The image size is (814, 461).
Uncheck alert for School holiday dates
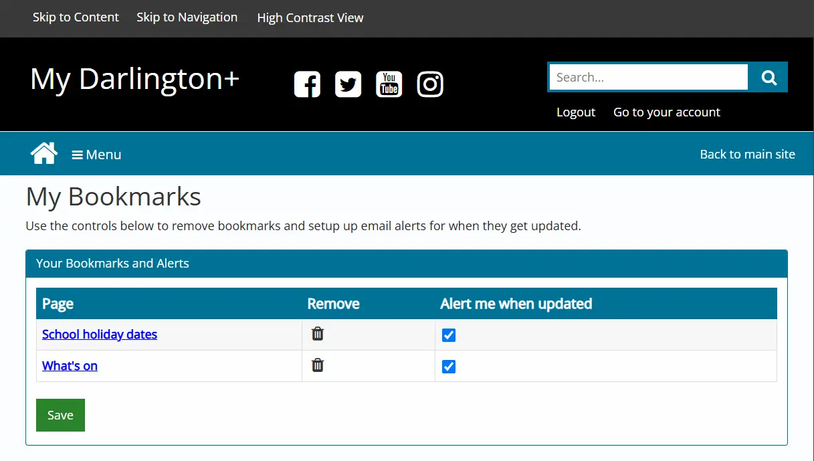(449, 335)
